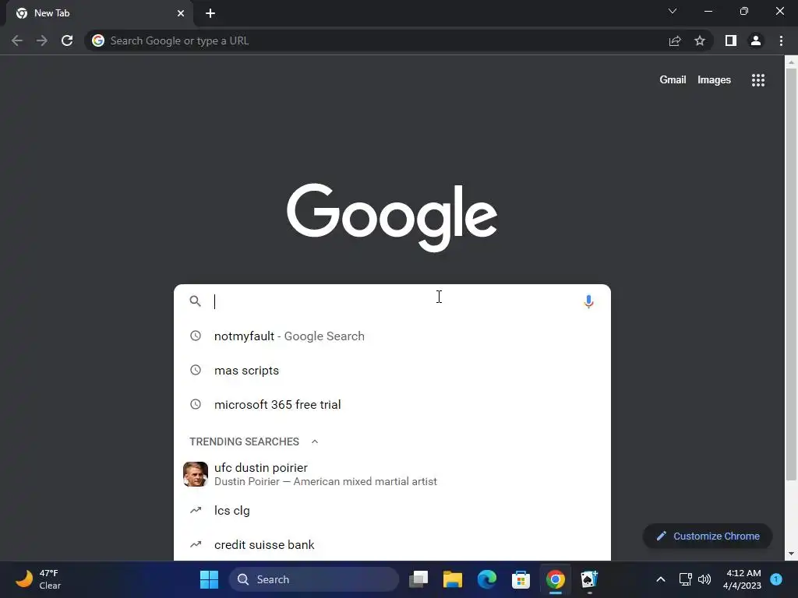Click the Google icon in the address bar
Image resolution: width=798 pixels, height=598 pixels.
[98, 40]
